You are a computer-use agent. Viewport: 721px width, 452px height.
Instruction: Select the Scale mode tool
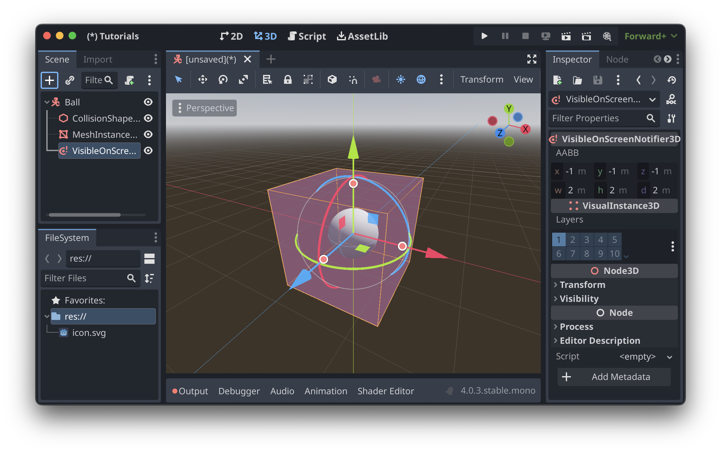coord(243,80)
